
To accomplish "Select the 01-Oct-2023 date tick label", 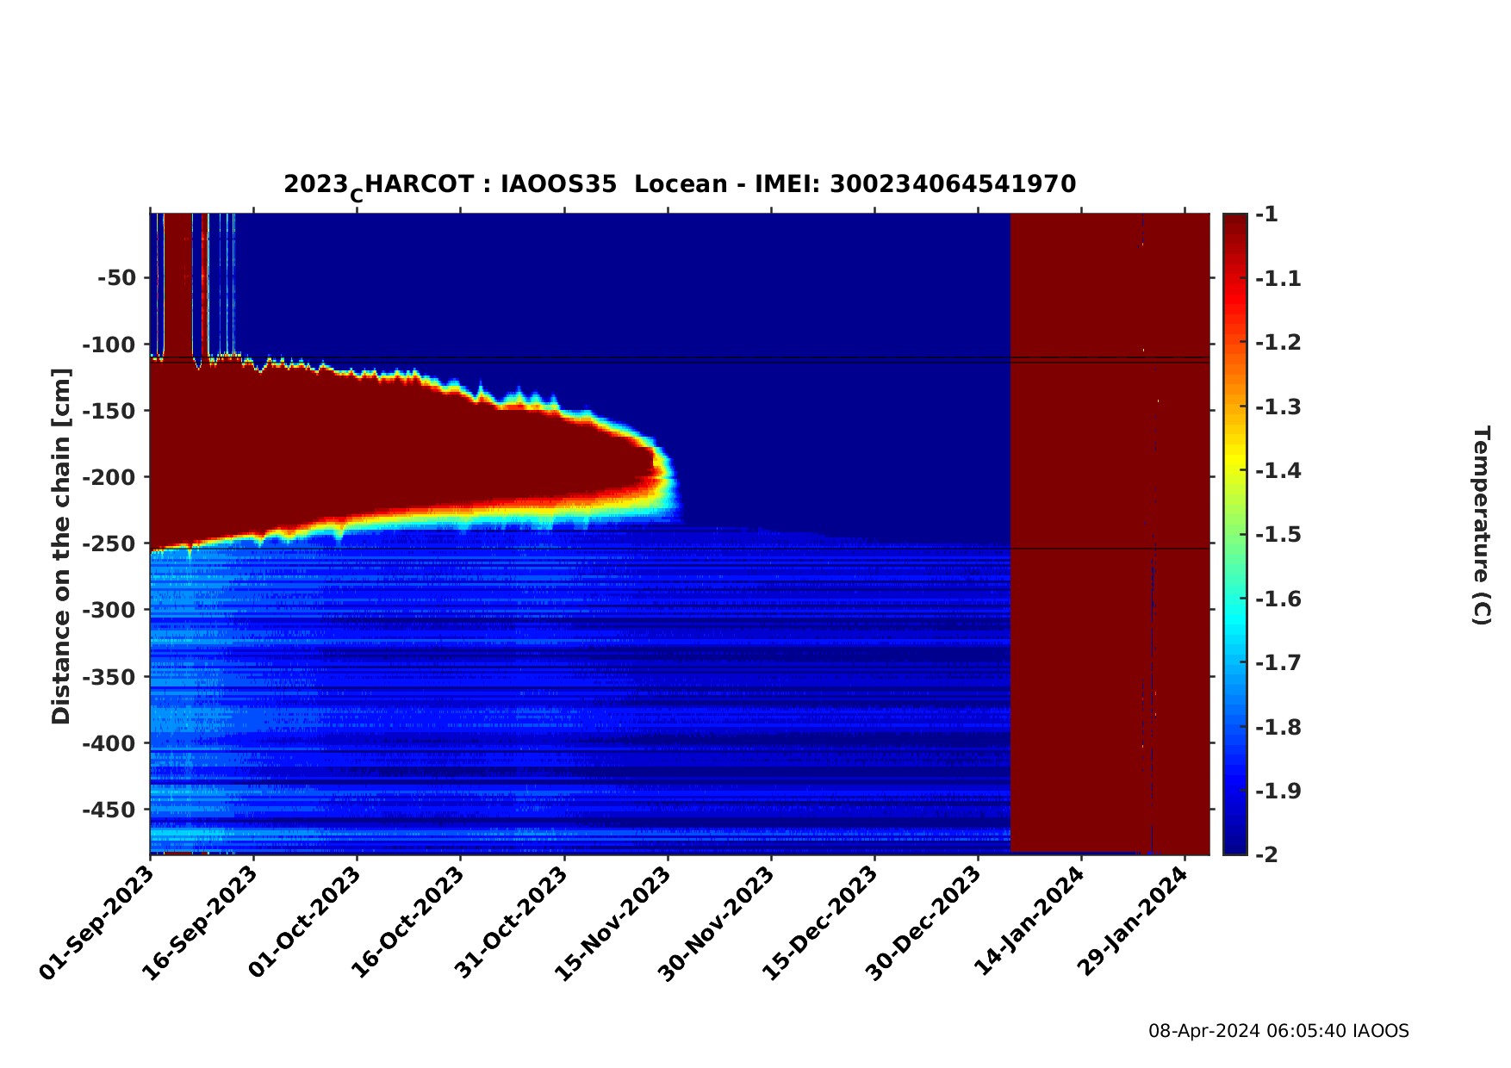I will [303, 922].
